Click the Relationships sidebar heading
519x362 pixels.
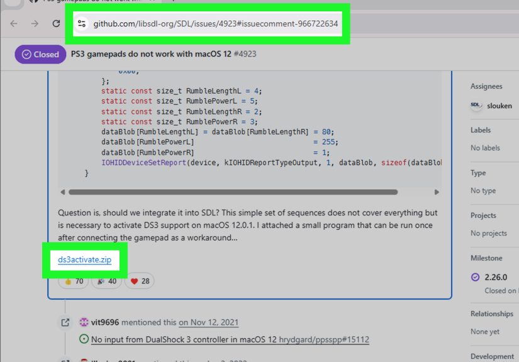click(492, 314)
